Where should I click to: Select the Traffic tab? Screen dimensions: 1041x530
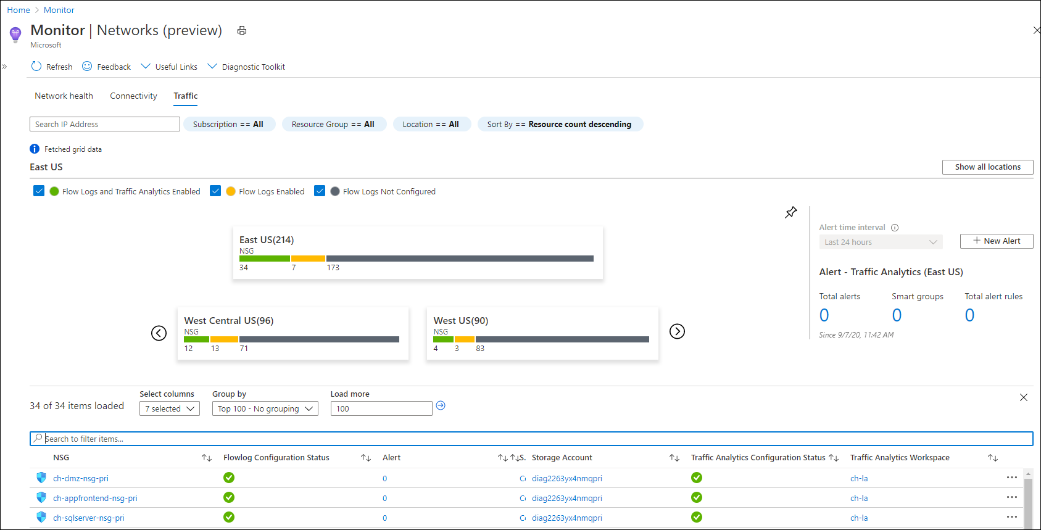tap(186, 96)
